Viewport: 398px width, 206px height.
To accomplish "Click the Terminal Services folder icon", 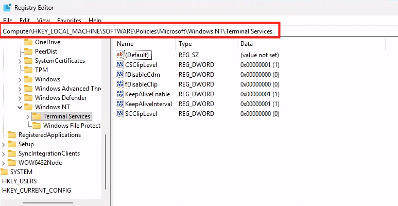I will [37, 116].
